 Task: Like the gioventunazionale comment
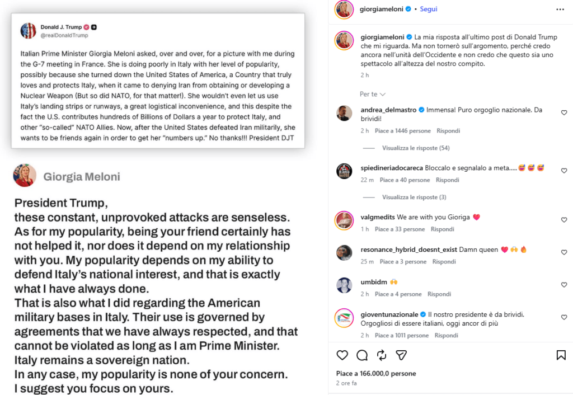click(x=564, y=317)
